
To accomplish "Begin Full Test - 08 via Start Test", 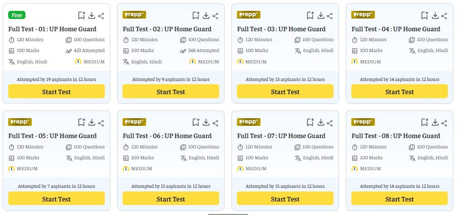I will 399,199.
